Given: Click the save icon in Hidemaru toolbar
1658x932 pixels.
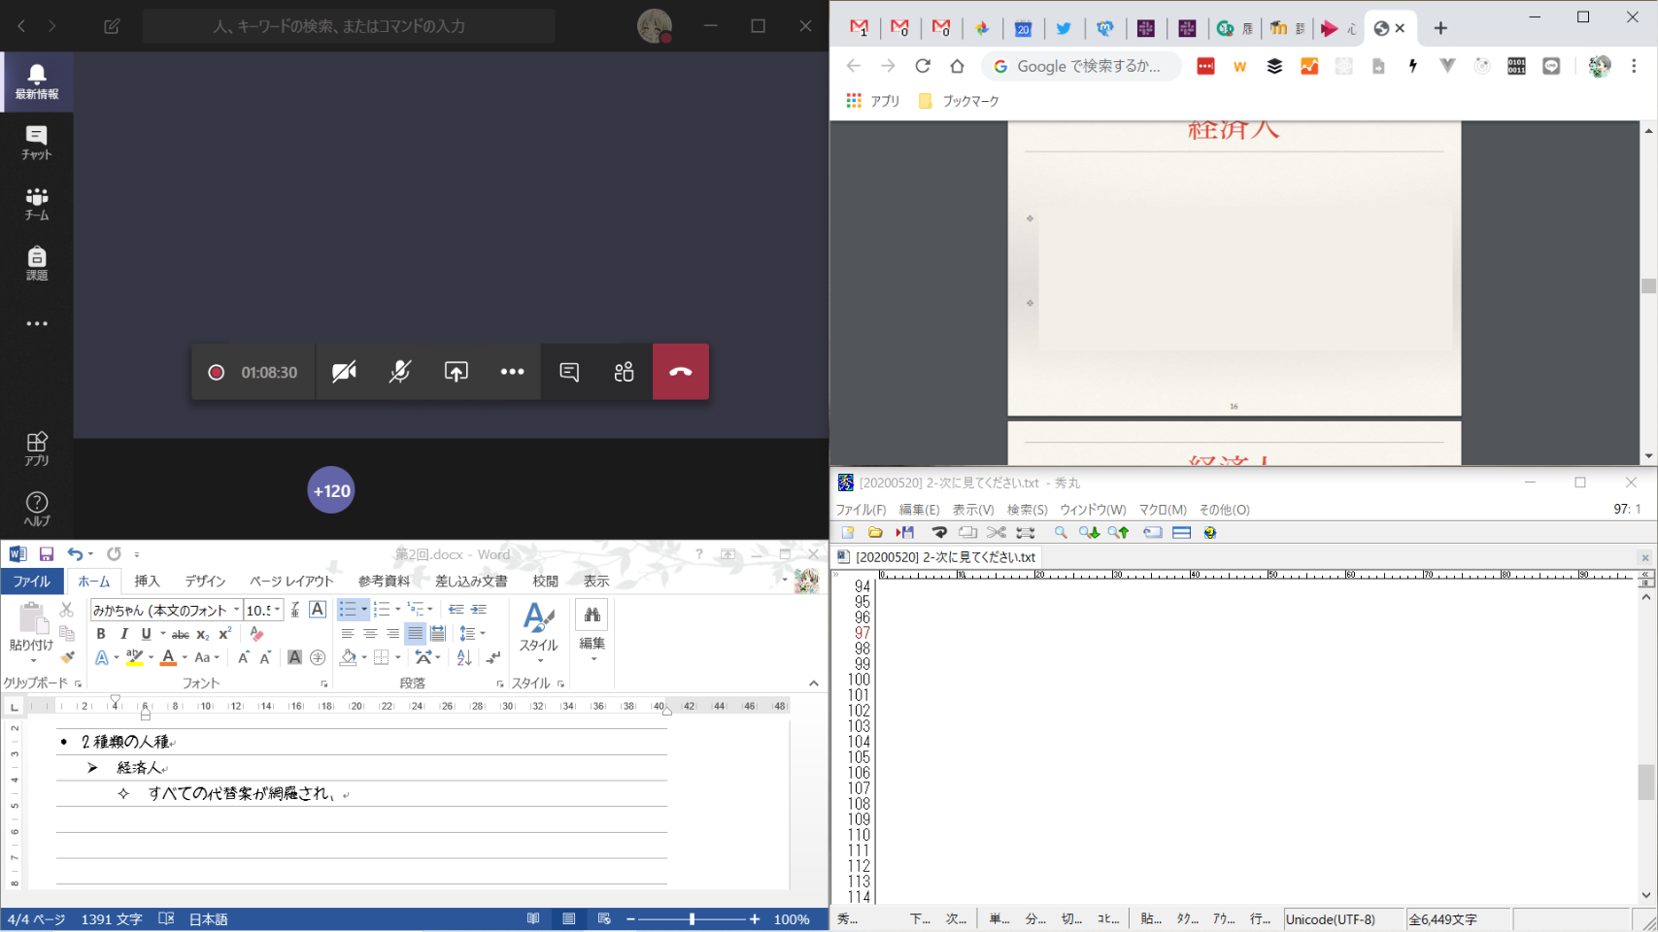Looking at the screenshot, I should [x=905, y=532].
